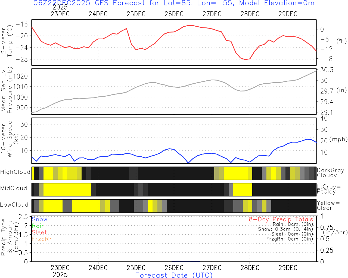Viewport: 348px width, 278px height.
Task: Click the Yellow=Clear legend entry
Action: (x=328, y=206)
